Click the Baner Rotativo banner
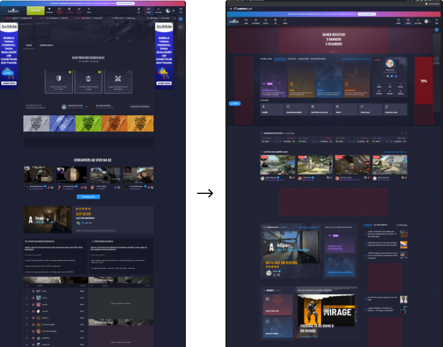The image size is (443, 347). (333, 40)
